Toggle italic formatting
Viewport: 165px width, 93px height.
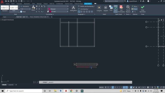(x=39, y=6)
